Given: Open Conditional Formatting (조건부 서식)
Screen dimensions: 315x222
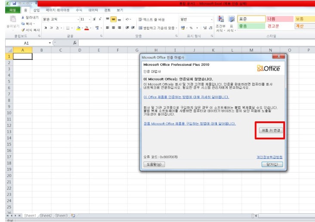Looking at the screenshot, I should (x=221, y=24).
